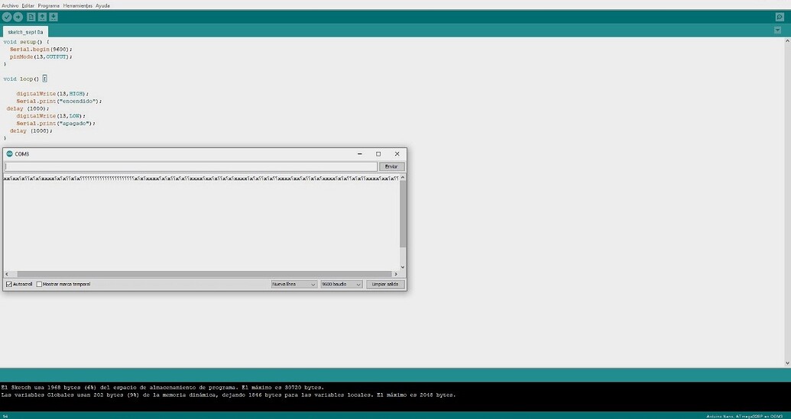Open the tab options arrow
The width and height of the screenshot is (791, 419).
click(x=777, y=31)
